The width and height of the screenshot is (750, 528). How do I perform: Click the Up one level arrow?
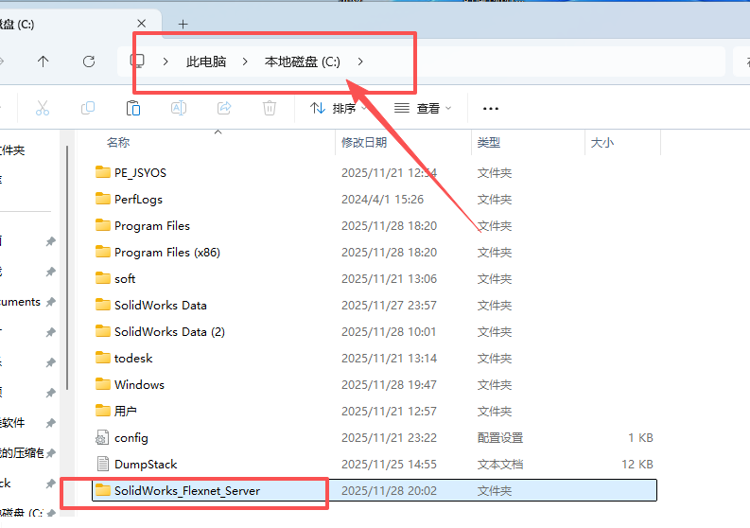(x=44, y=62)
